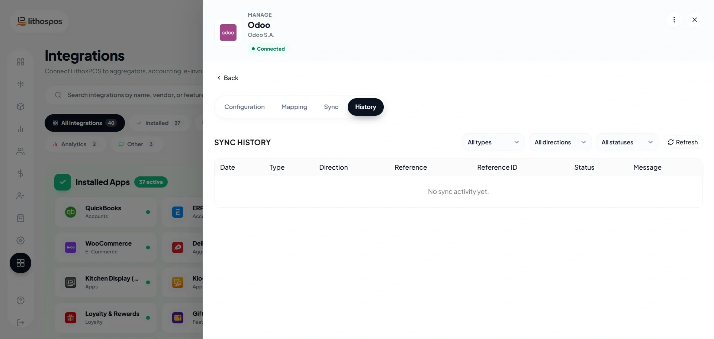Click the logout icon in sidebar

point(20,323)
